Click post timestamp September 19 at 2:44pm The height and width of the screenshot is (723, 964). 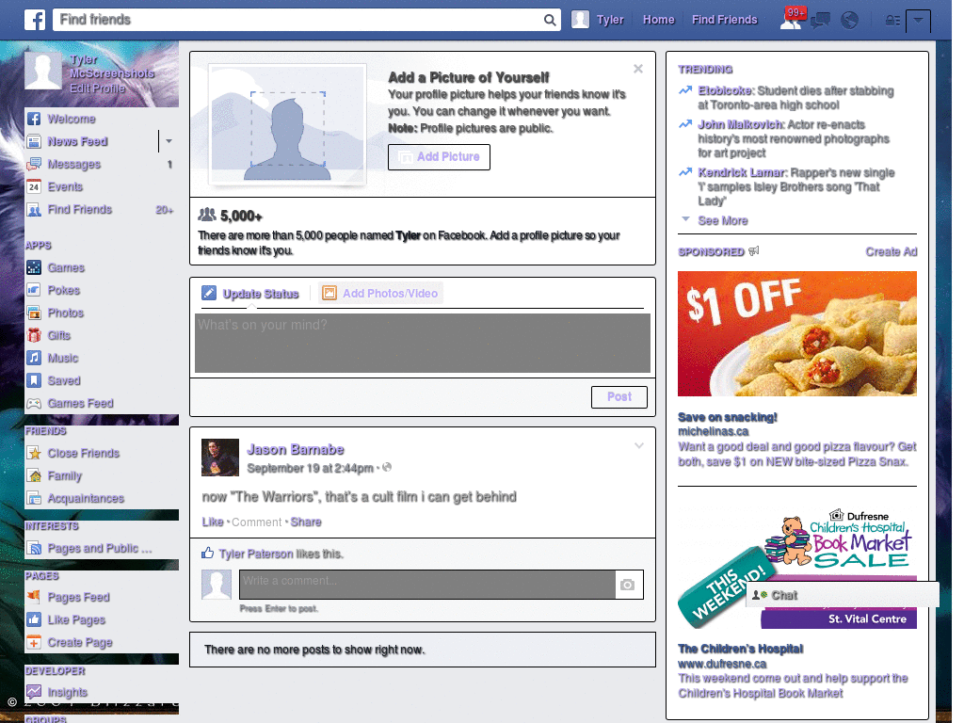(310, 469)
